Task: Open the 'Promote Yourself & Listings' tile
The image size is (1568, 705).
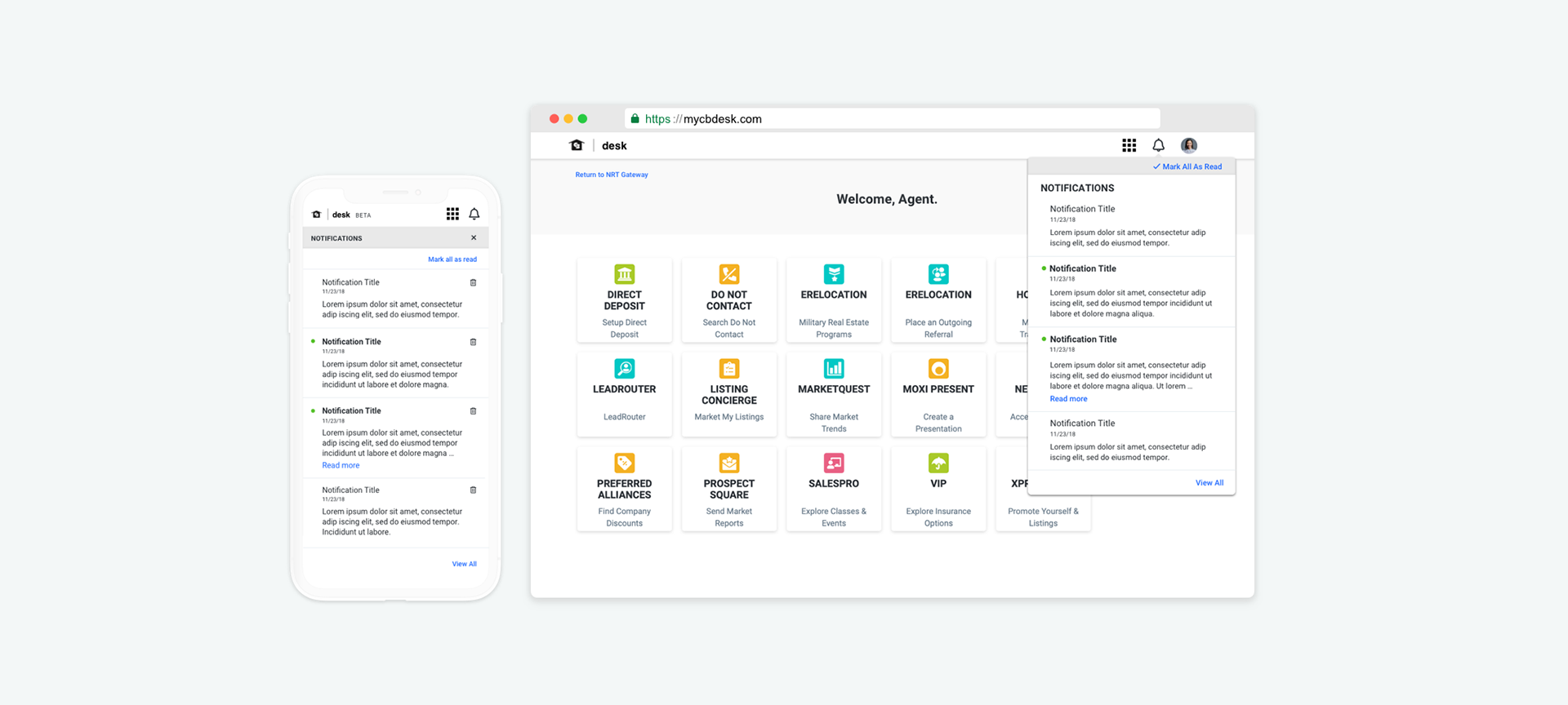Action: coord(1043,489)
